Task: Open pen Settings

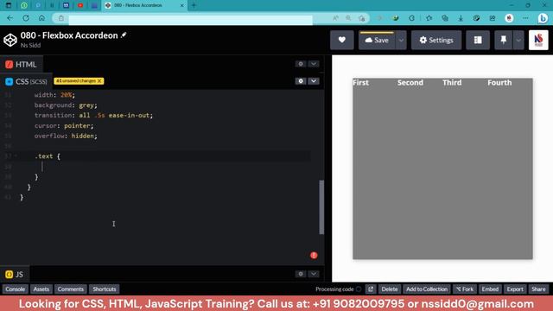Action: pos(436,40)
